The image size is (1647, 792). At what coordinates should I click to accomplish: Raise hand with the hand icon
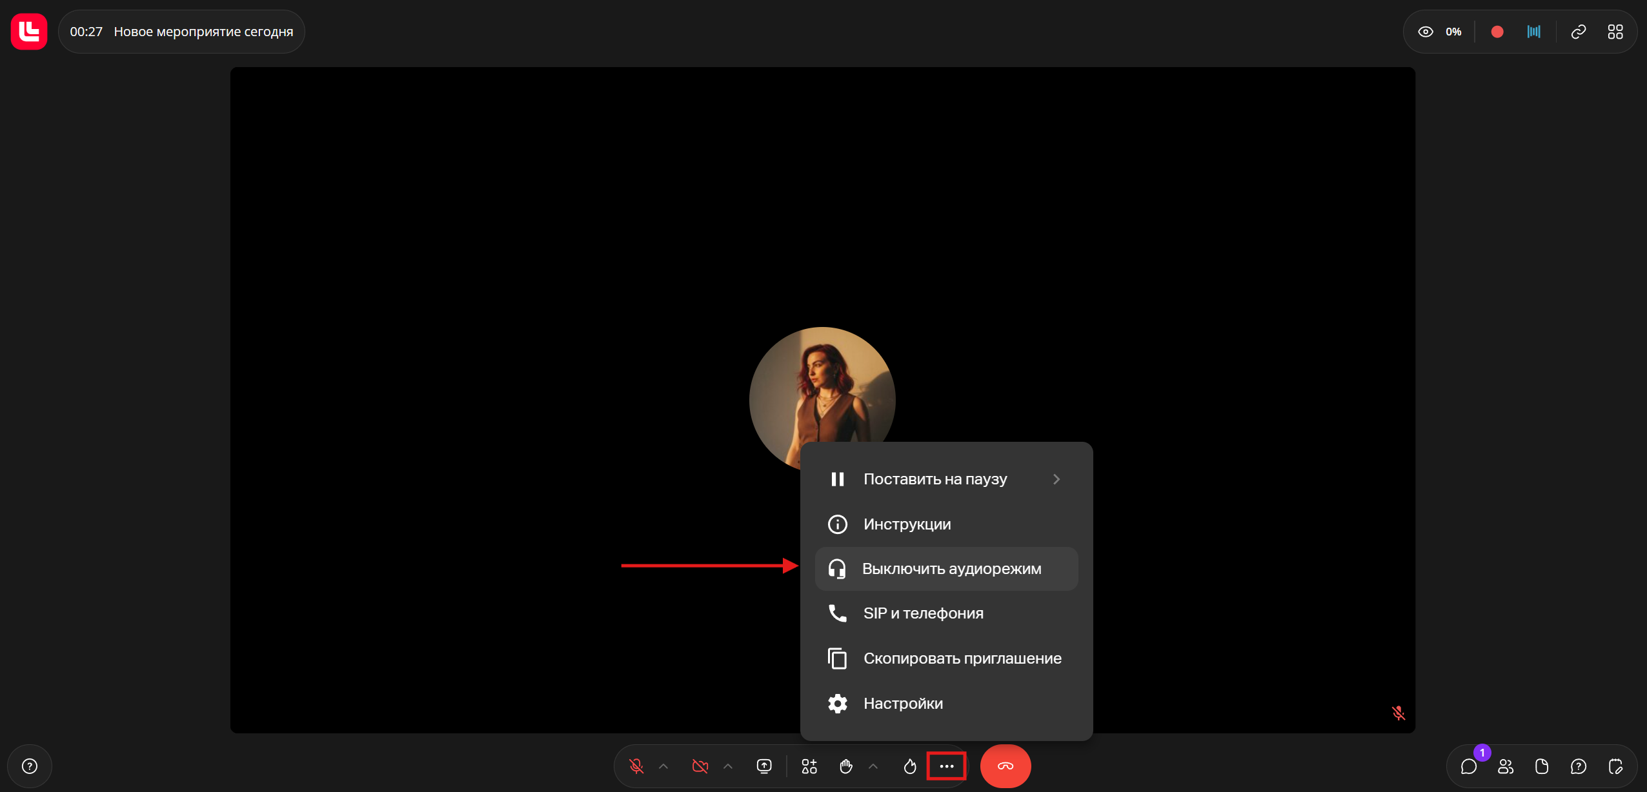pos(846,766)
